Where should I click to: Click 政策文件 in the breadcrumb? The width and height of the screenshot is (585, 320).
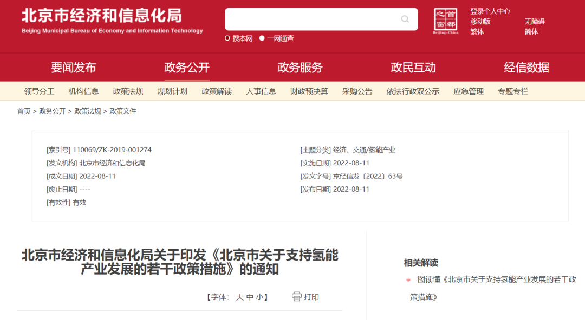pyautogui.click(x=123, y=111)
